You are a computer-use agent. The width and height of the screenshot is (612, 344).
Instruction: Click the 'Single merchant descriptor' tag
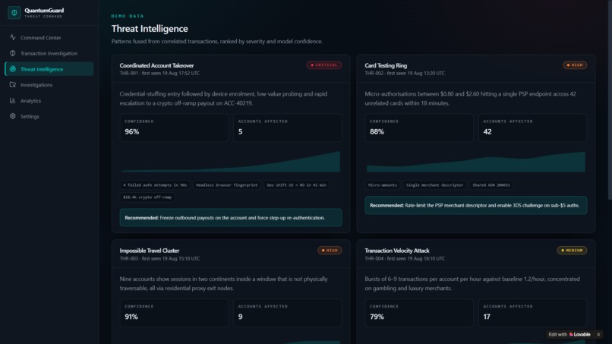(x=434, y=185)
